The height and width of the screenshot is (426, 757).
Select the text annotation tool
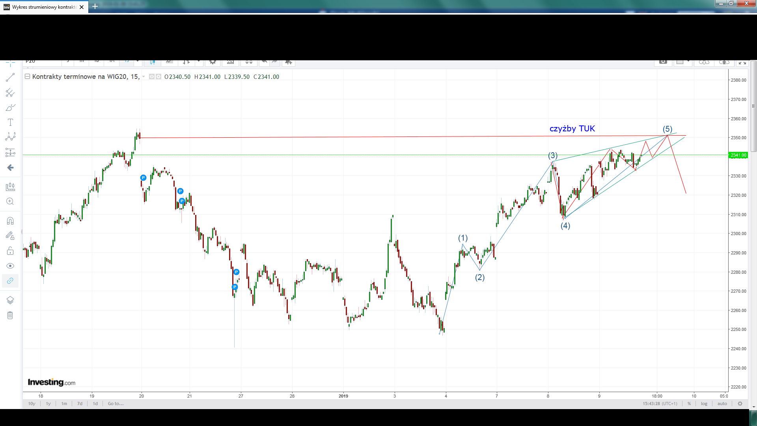point(10,122)
